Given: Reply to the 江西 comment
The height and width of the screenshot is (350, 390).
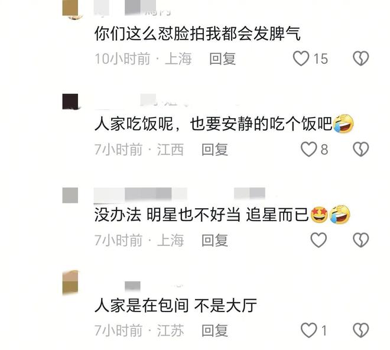Looking at the screenshot, I should 214,150.
